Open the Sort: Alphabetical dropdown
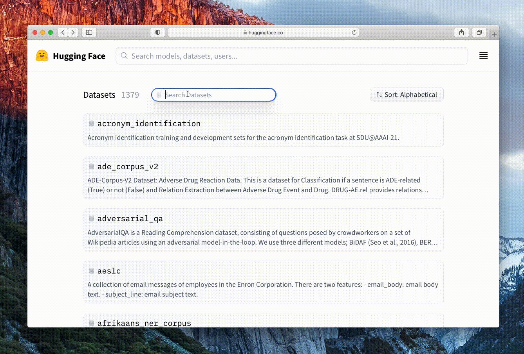The height and width of the screenshot is (354, 524). [x=407, y=95]
